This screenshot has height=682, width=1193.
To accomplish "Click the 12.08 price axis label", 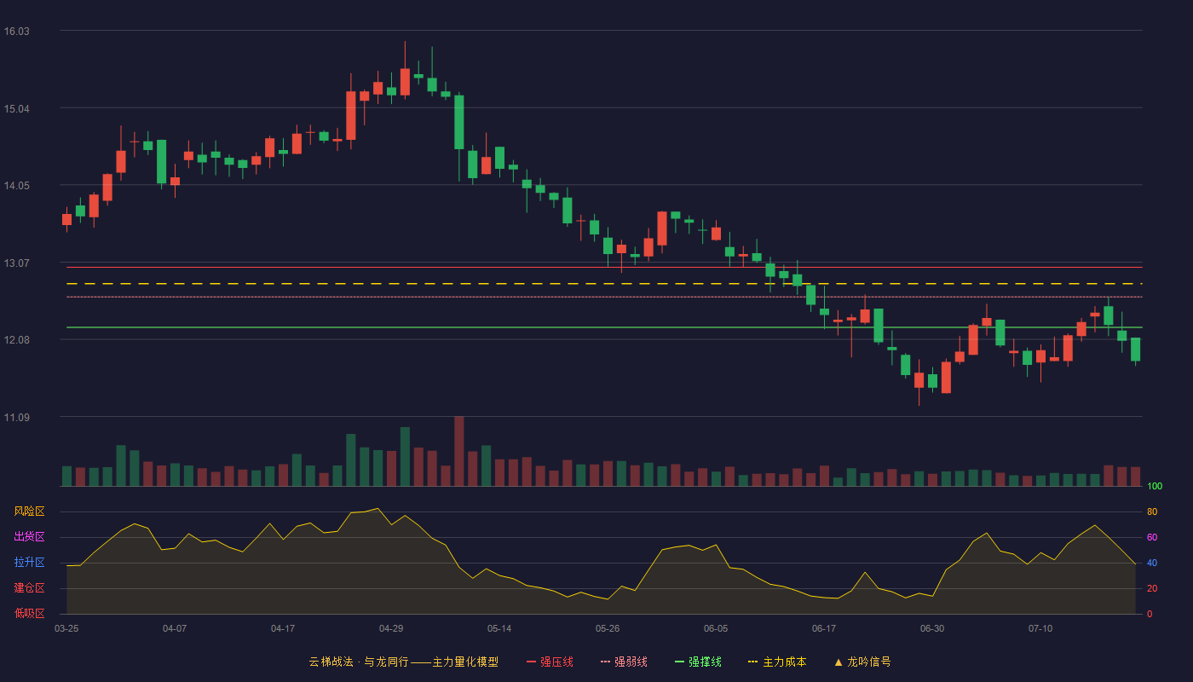I will (x=17, y=340).
